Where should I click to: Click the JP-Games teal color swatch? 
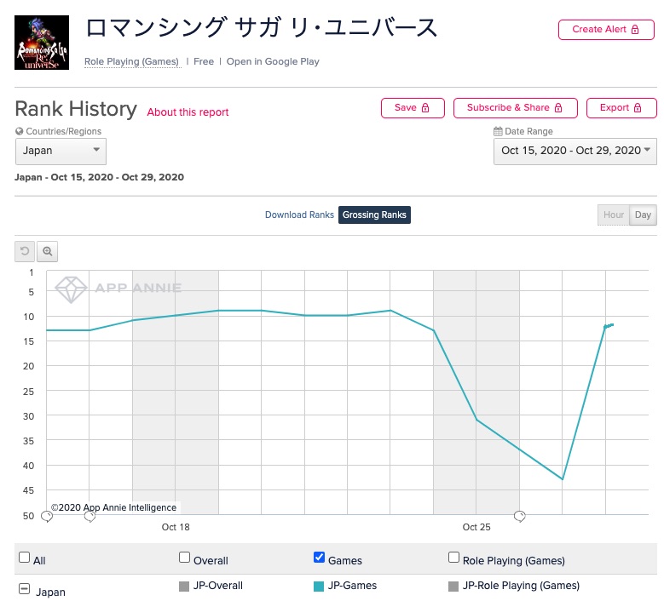[319, 586]
